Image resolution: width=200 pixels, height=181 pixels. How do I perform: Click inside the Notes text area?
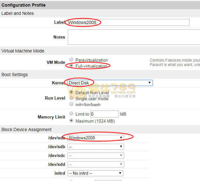pos(133,37)
